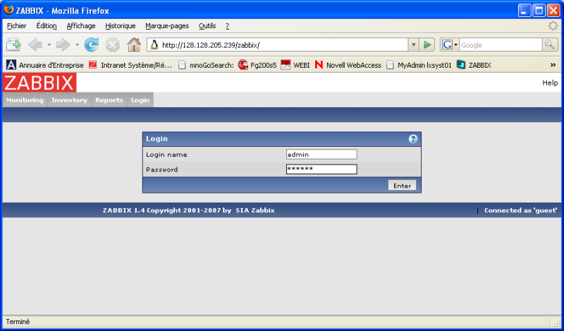This screenshot has width=564, height=331.
Task: Open MyAdmin lxsyst01 bookmark
Action: (419, 65)
